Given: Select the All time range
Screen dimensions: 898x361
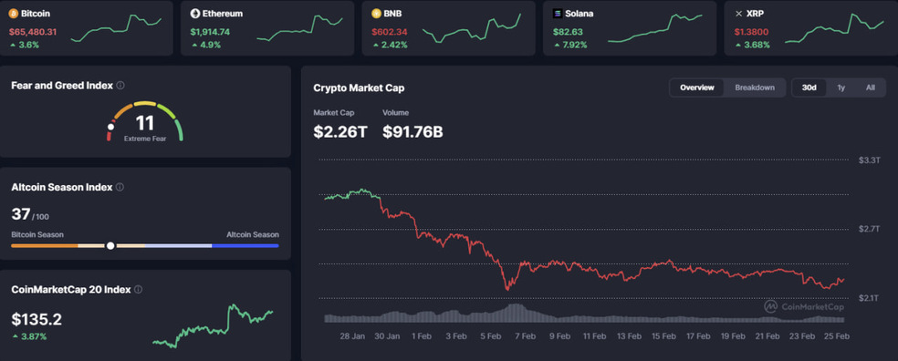Looking at the screenshot, I should [x=870, y=88].
